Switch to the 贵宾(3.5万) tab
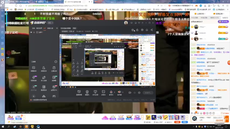Image resolution: width=230 pixels, height=129 pixels. point(214,18)
